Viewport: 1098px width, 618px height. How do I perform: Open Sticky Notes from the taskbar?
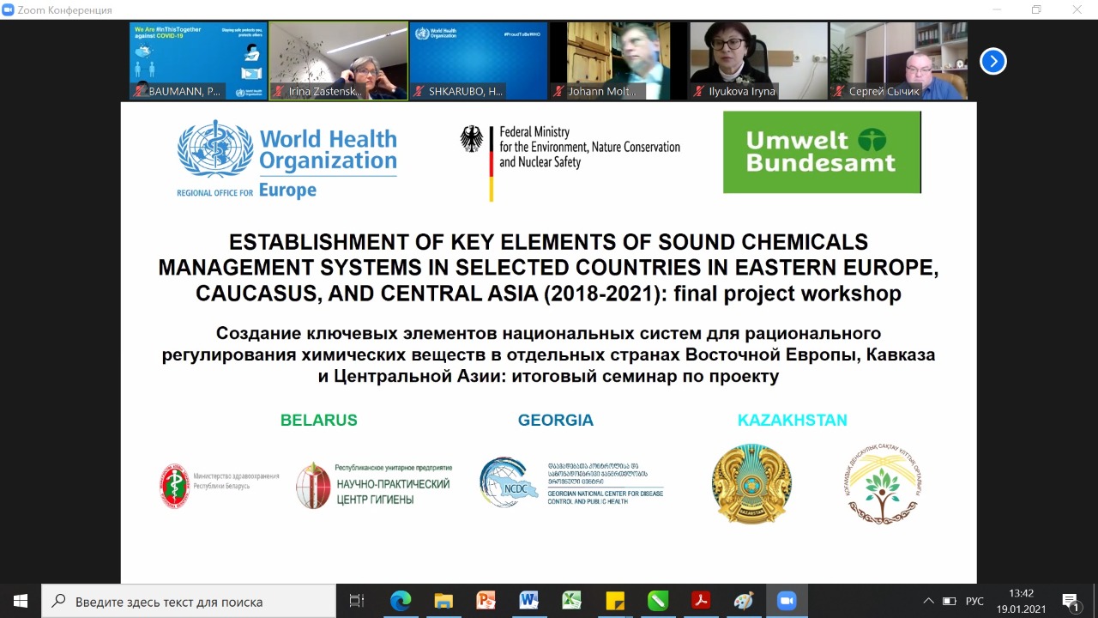615,601
